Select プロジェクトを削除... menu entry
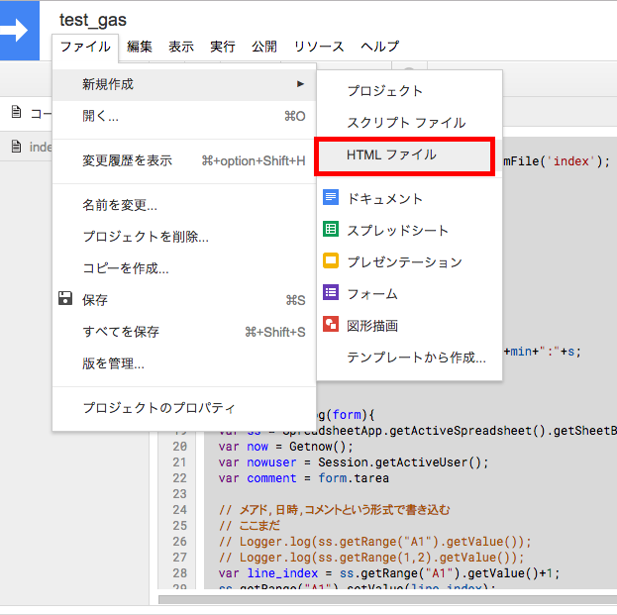Screen dimensions: 617x615 pyautogui.click(x=184, y=237)
